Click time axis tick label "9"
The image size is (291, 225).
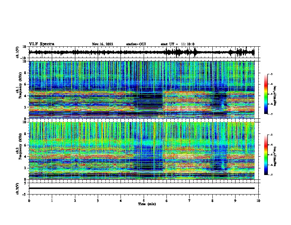click(x=235, y=201)
